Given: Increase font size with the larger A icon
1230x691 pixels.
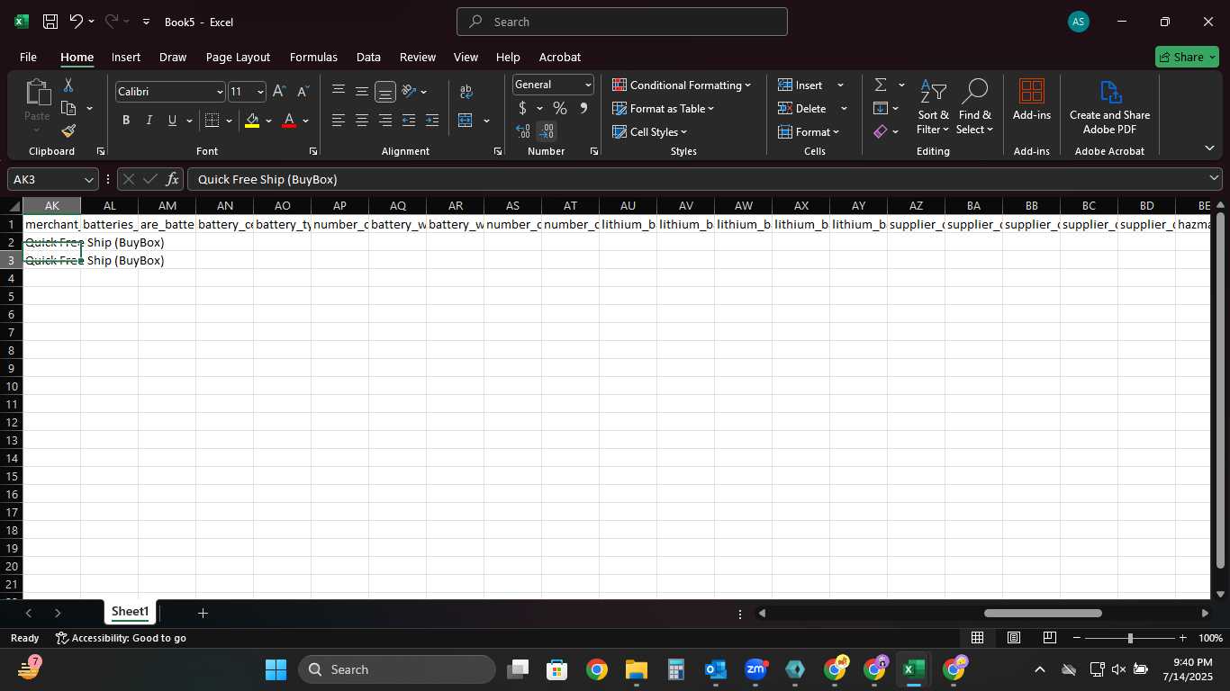Looking at the screenshot, I should pyautogui.click(x=279, y=92).
